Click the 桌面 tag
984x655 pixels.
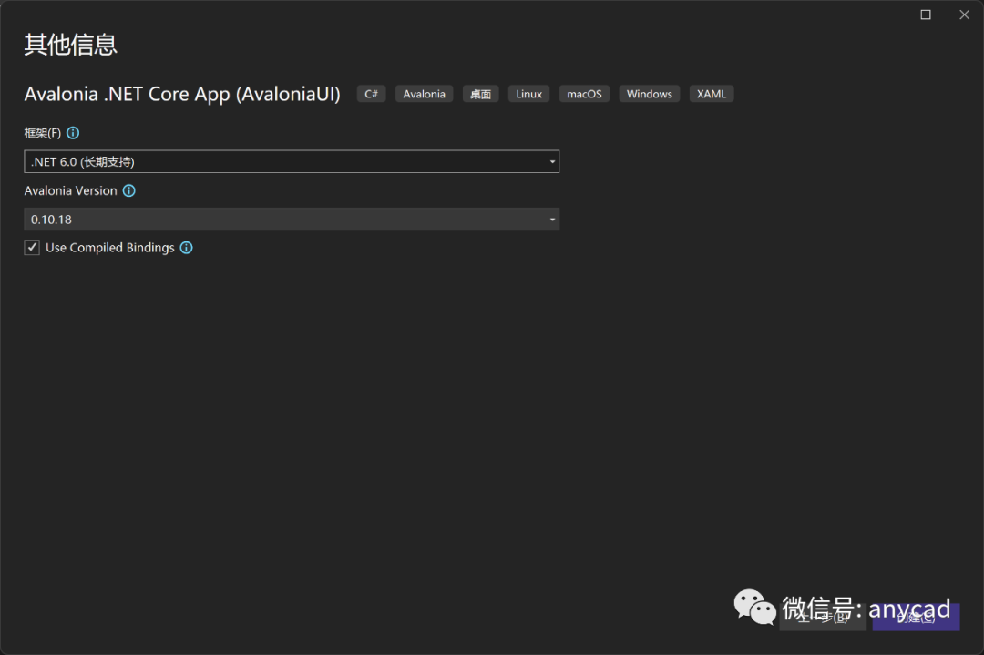coord(481,94)
